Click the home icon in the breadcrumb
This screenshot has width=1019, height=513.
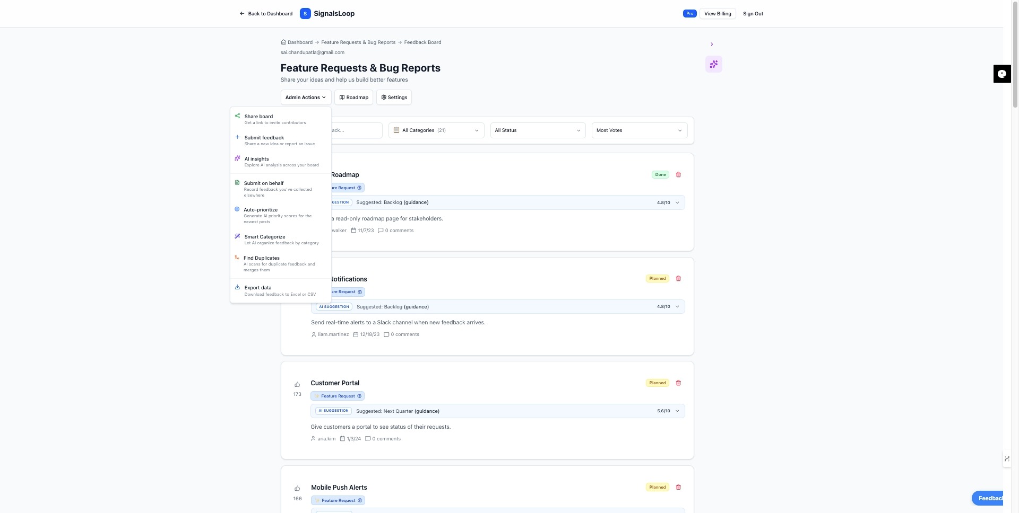click(283, 42)
